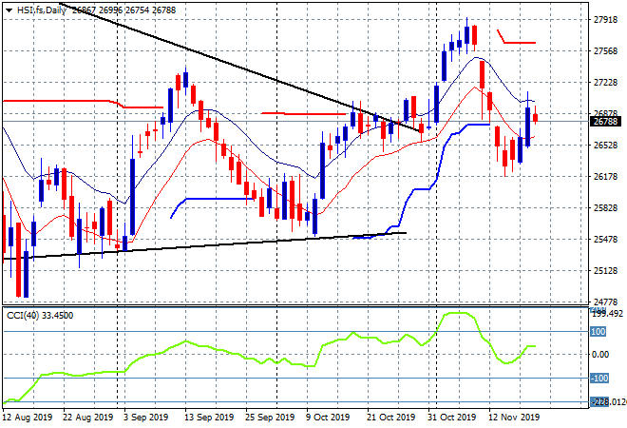Click the HSI,fs,Daily chart title
Screen dimensions: 627x428
[41, 10]
